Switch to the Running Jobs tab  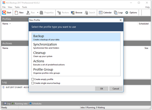pos(20,103)
